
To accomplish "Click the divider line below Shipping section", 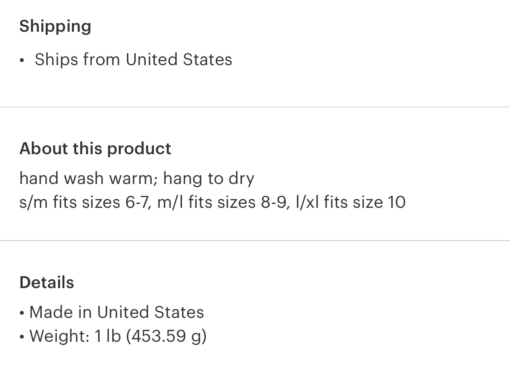I will [x=255, y=107].
